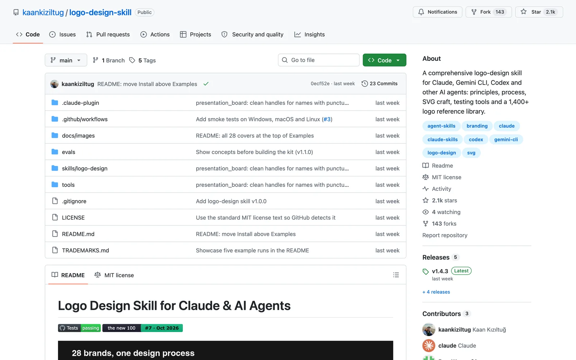The height and width of the screenshot is (360, 576).
Task: Open the Pull requests tab
Action: point(108,35)
